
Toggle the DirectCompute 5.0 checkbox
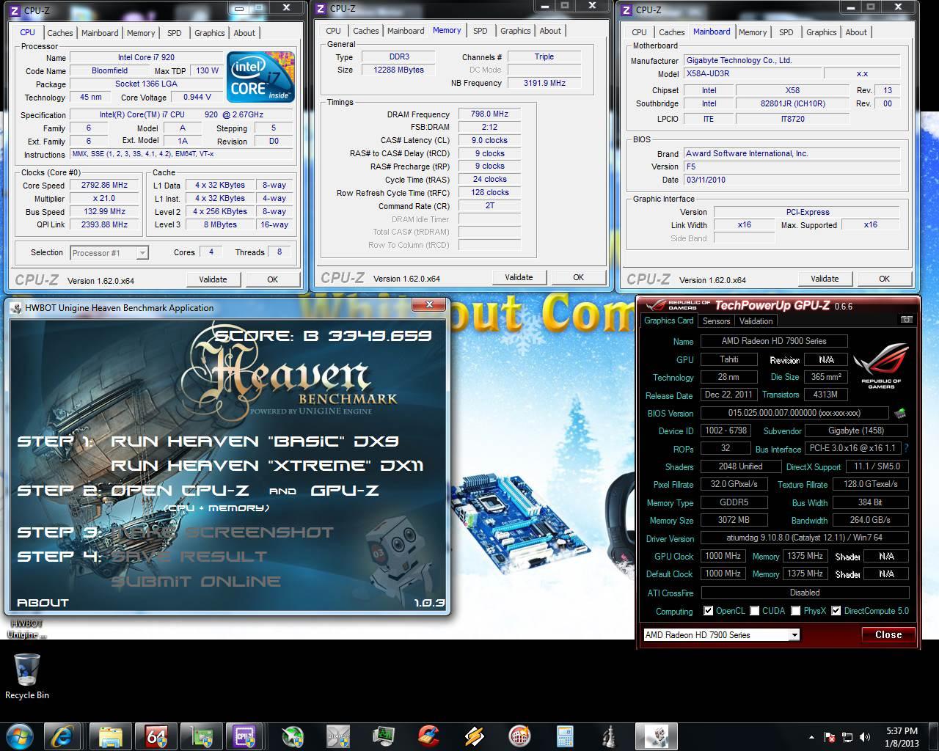click(836, 611)
